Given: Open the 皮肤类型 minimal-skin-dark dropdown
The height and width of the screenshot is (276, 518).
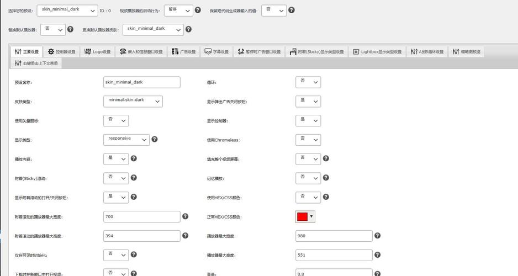Looking at the screenshot, I should tap(133, 101).
